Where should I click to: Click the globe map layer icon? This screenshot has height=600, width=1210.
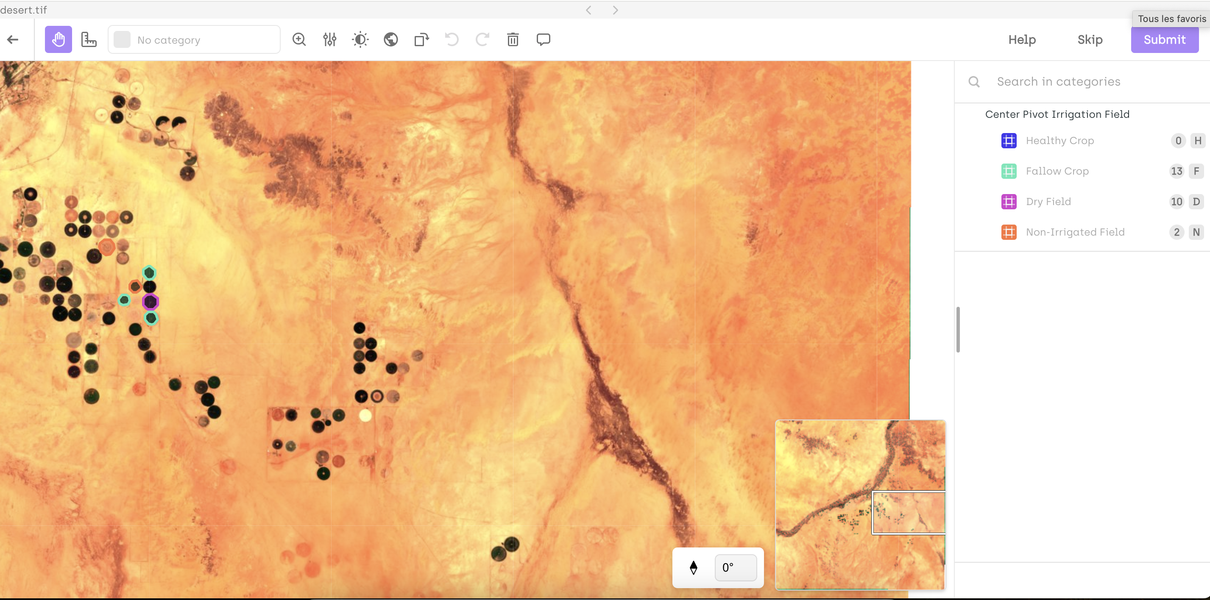391,39
